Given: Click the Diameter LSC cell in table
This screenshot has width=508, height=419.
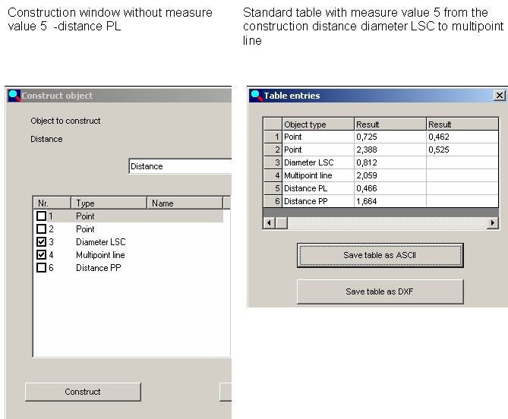Looking at the screenshot, I should 318,162.
